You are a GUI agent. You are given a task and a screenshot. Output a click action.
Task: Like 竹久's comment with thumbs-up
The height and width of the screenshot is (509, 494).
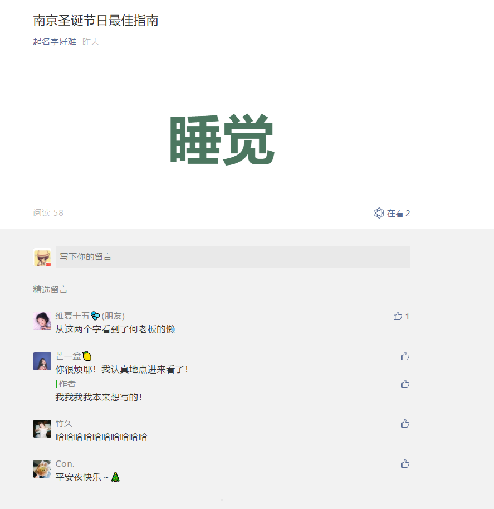(x=405, y=424)
